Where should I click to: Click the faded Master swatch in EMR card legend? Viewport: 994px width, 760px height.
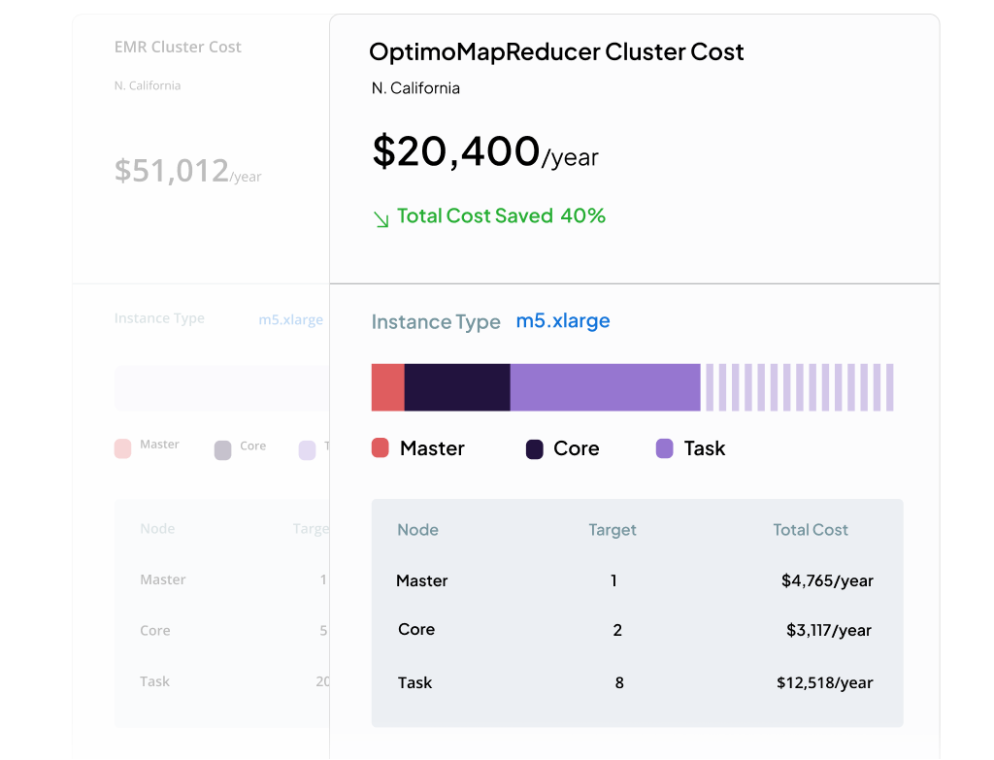tap(122, 448)
